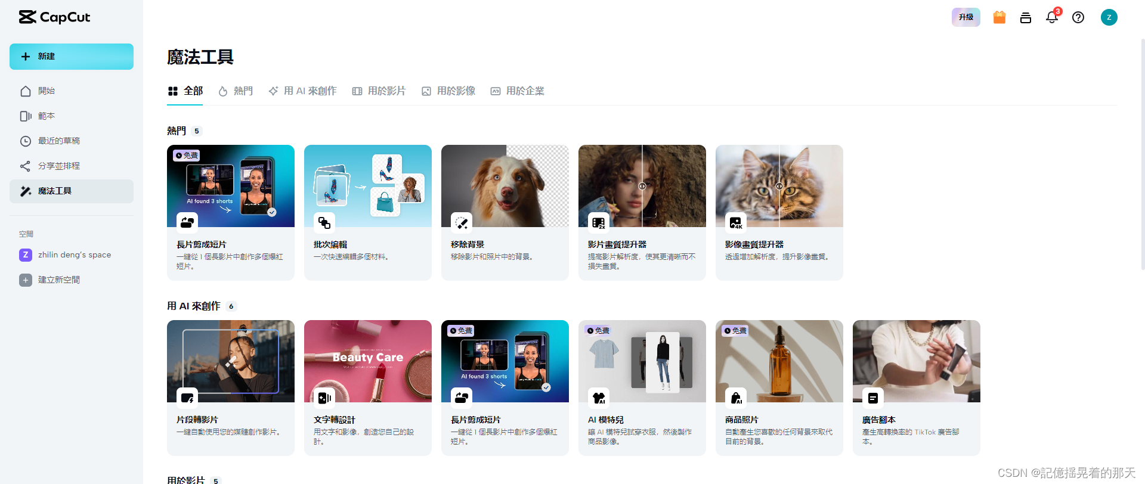Click the share icon beside 分享並排程

pos(26,166)
